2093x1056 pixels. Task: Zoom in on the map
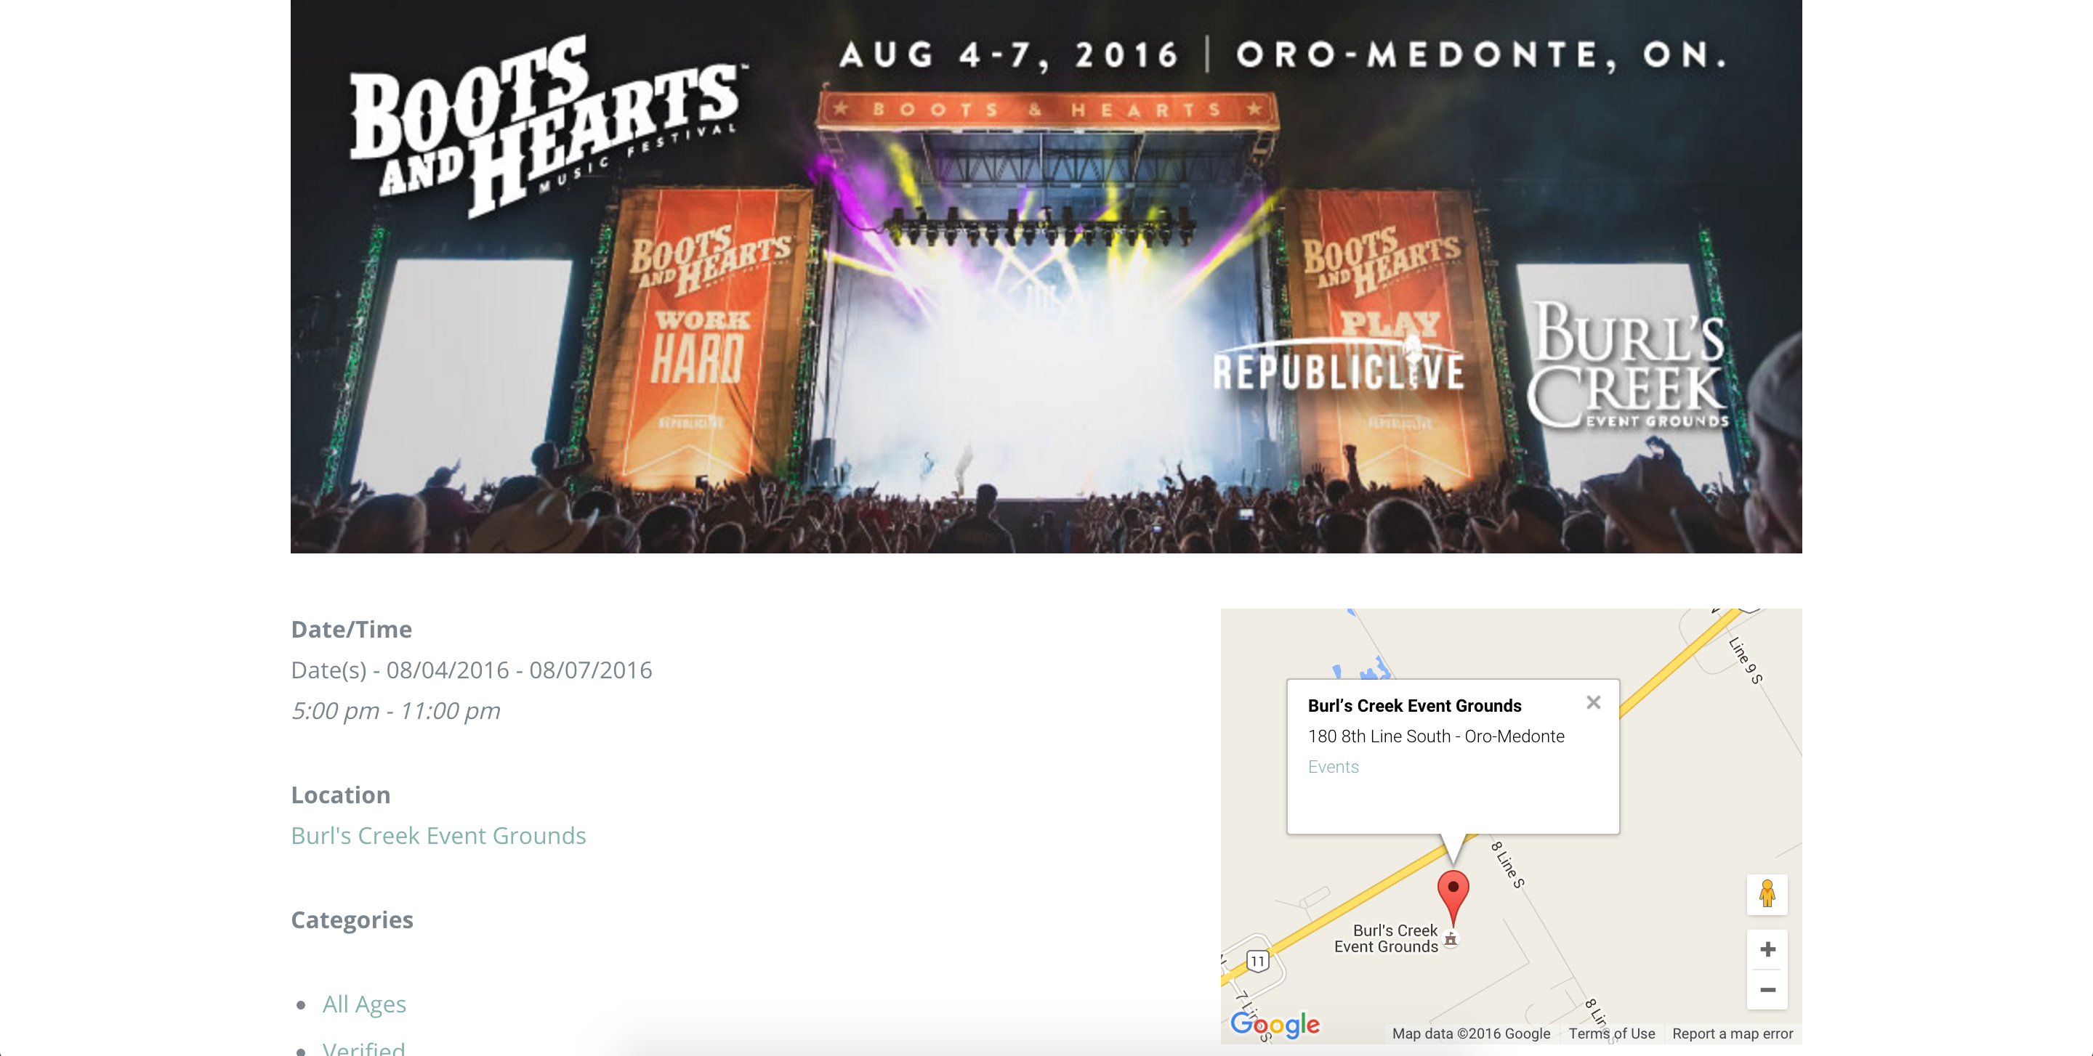(x=1767, y=949)
